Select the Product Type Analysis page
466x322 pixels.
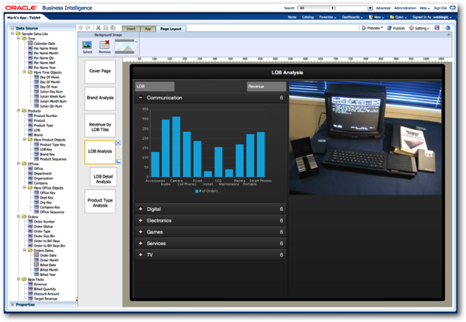(x=100, y=202)
